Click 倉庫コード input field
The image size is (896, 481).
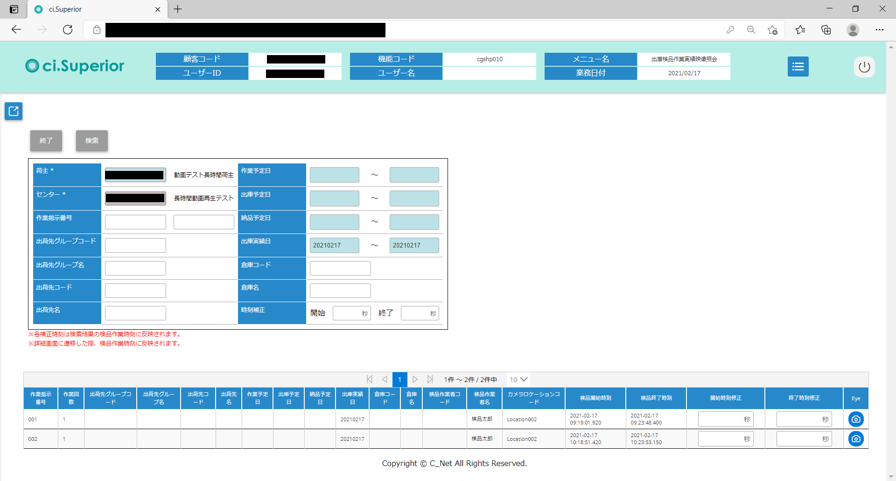pyautogui.click(x=340, y=268)
